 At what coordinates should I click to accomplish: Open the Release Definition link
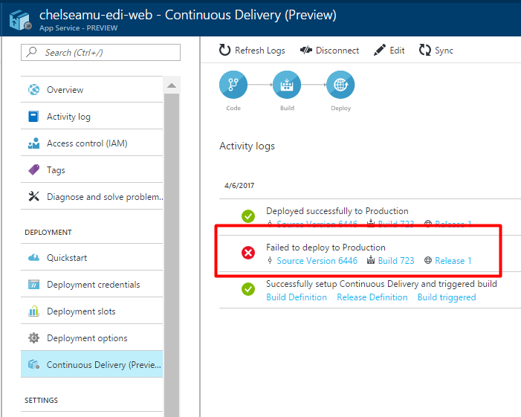pos(372,297)
